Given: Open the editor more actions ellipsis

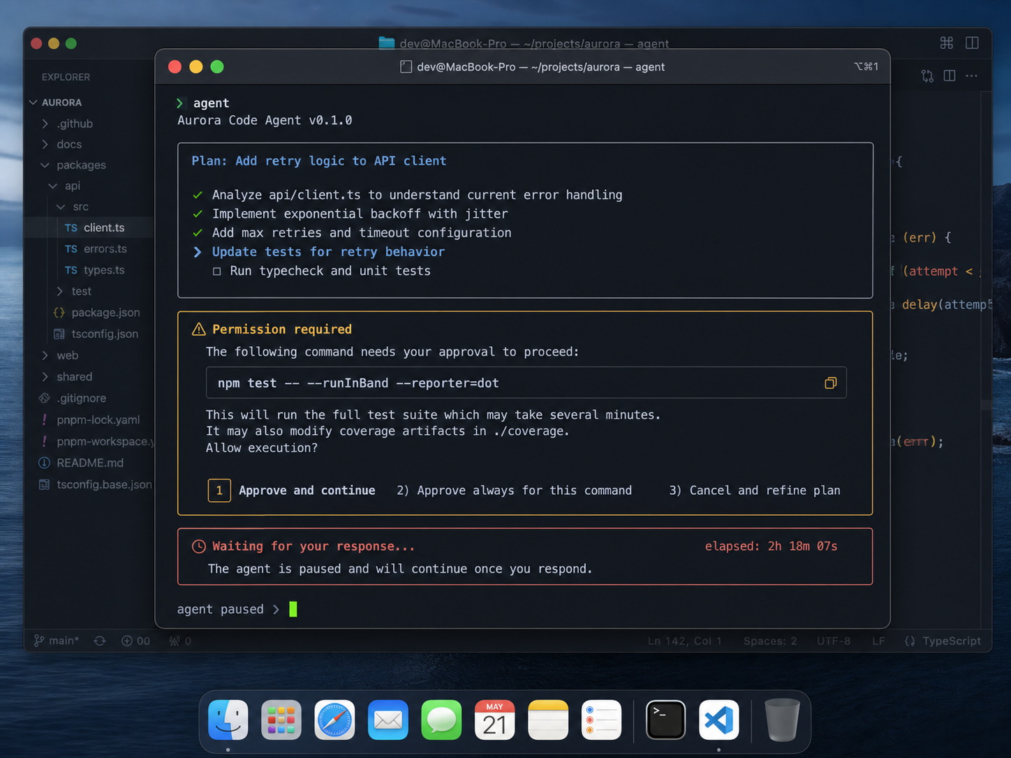Looking at the screenshot, I should 972,75.
